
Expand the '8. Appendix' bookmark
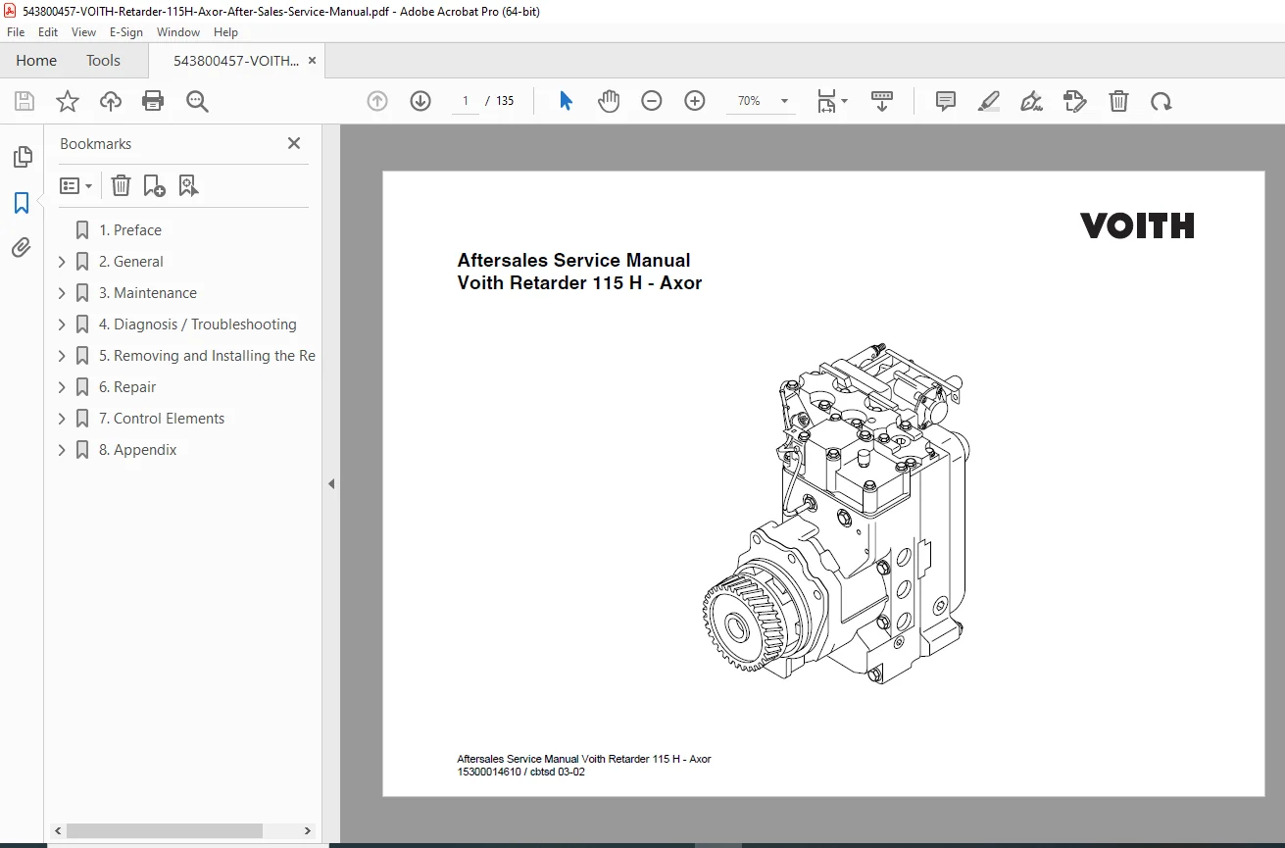(62, 450)
